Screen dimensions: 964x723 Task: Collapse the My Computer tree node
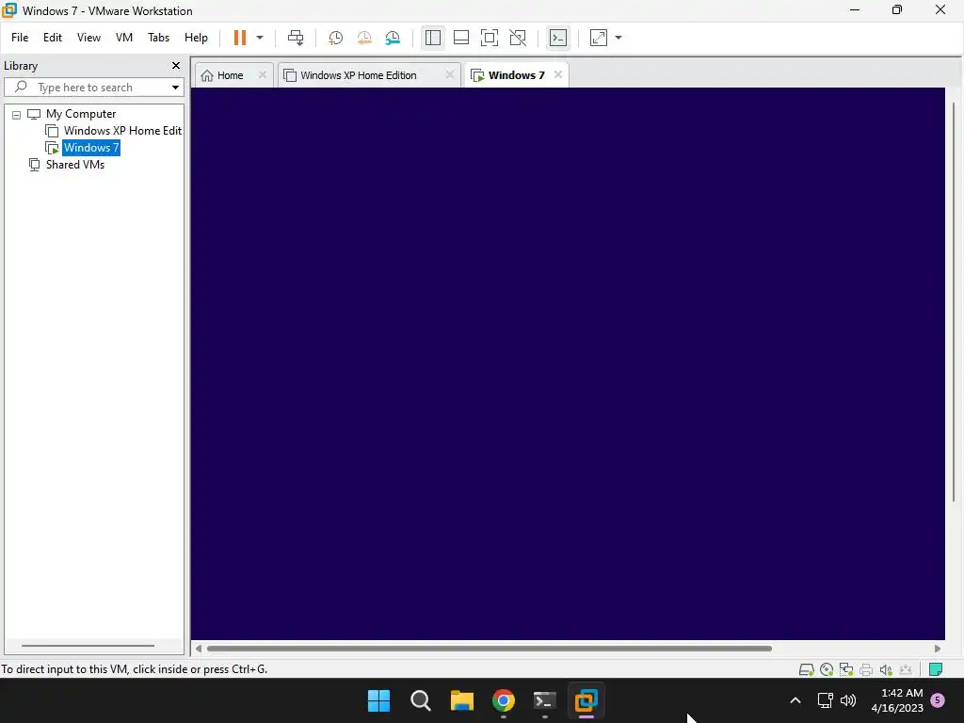tap(17, 114)
